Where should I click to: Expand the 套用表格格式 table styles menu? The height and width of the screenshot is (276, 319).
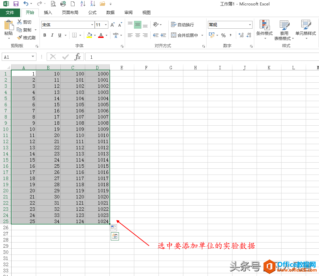[x=284, y=30]
